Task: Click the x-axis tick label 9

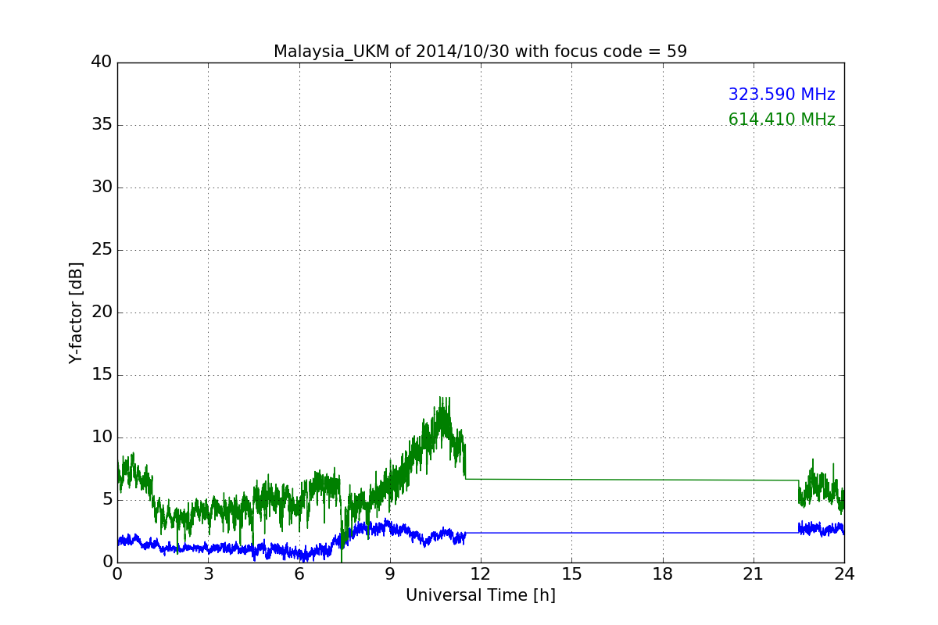Action: 389,574
